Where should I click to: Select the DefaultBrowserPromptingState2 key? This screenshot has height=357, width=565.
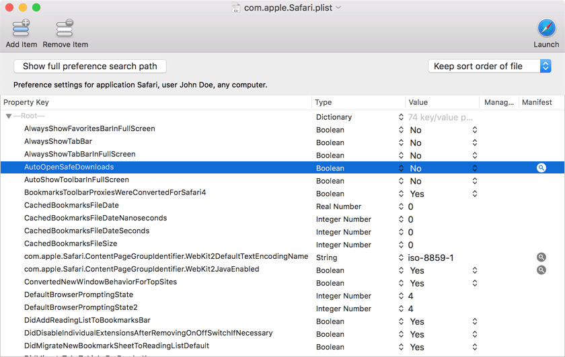pos(81,307)
